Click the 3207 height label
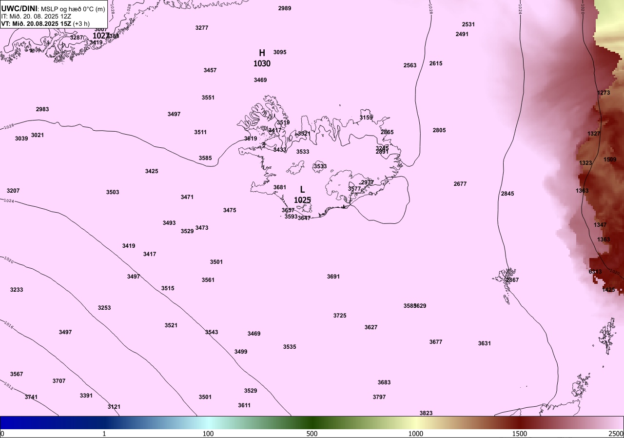This screenshot has width=624, height=438. [13, 191]
